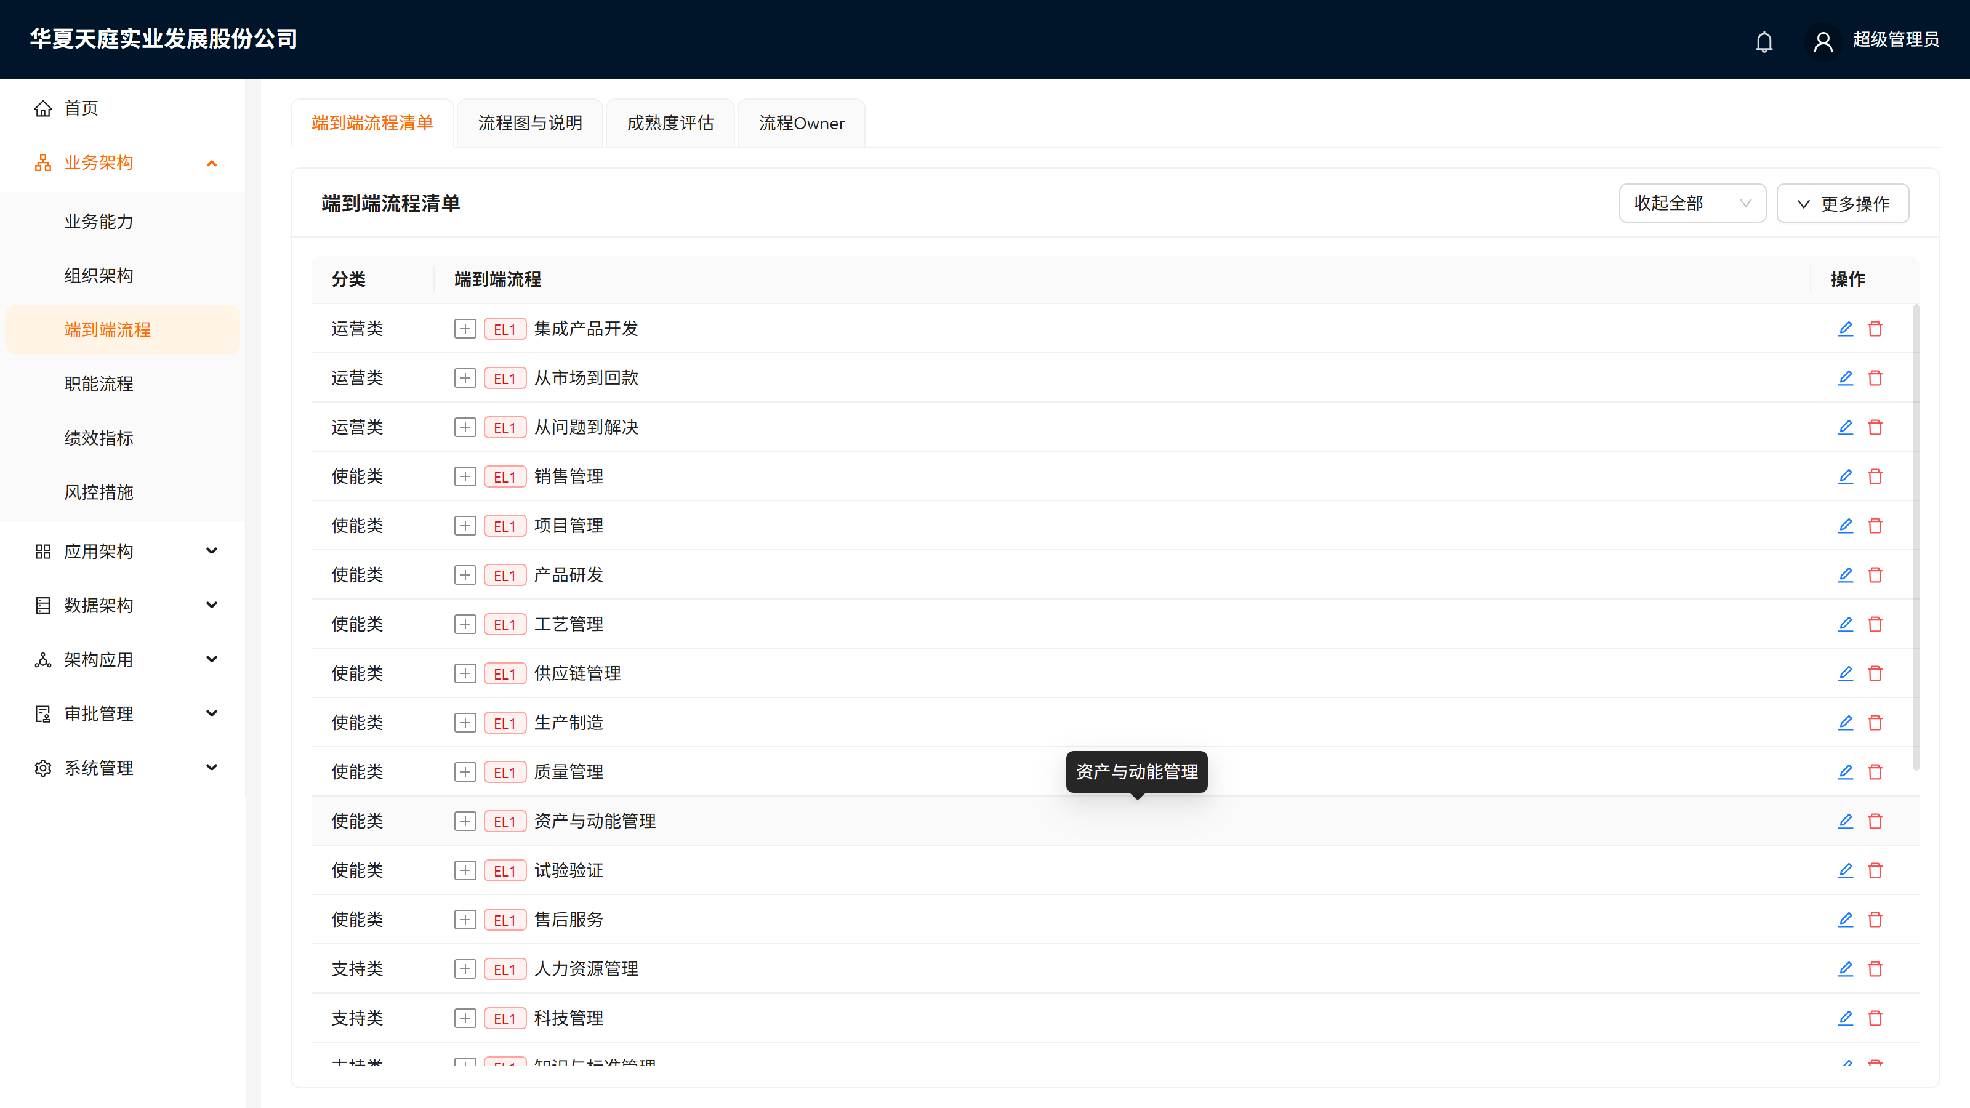
Task: Click the table vertical scrollbar
Action: [x=1916, y=537]
